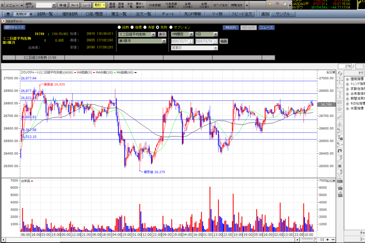The height and width of the screenshot is (243, 365).
Task: Switch to the 銘柄一覧 tab
Action: point(45,14)
